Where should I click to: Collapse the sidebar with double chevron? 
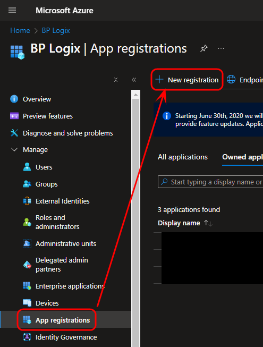pos(134,80)
